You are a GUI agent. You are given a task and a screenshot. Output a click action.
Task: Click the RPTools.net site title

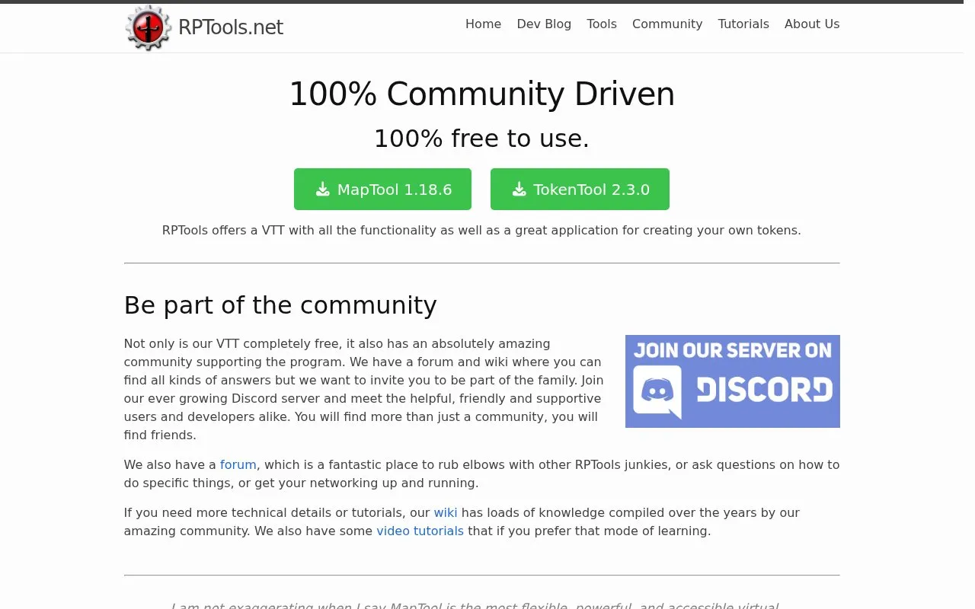pos(231,27)
